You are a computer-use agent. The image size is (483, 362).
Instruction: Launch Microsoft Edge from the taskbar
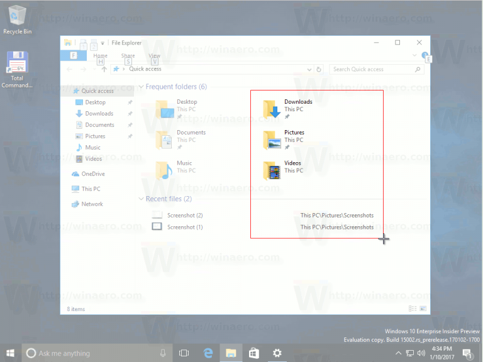coord(208,353)
